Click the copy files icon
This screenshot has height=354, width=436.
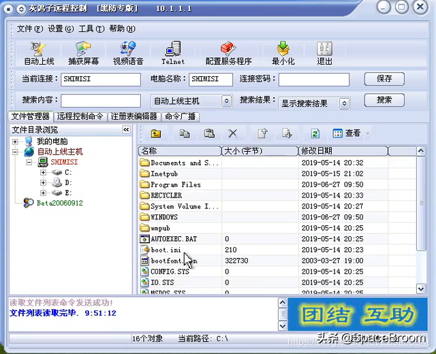point(185,133)
